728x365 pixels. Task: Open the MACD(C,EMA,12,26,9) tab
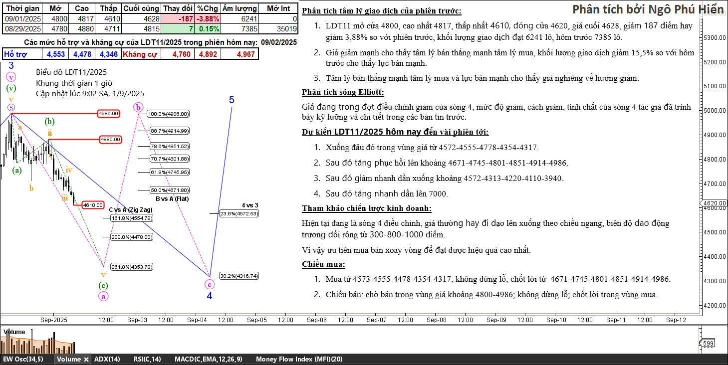(x=208, y=359)
